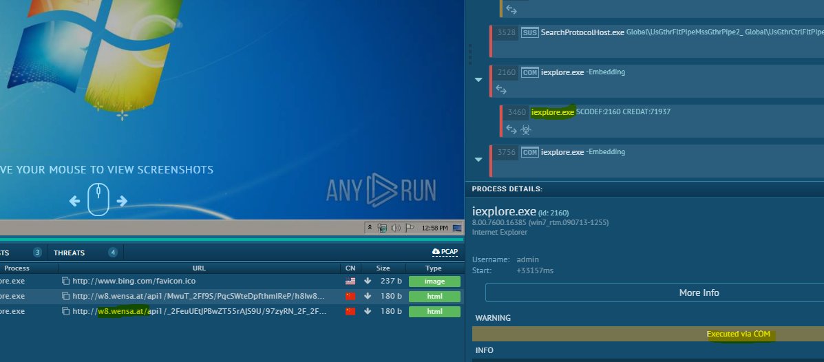824x362 pixels.
Task: Sort by the URL column header
Action: click(199, 268)
